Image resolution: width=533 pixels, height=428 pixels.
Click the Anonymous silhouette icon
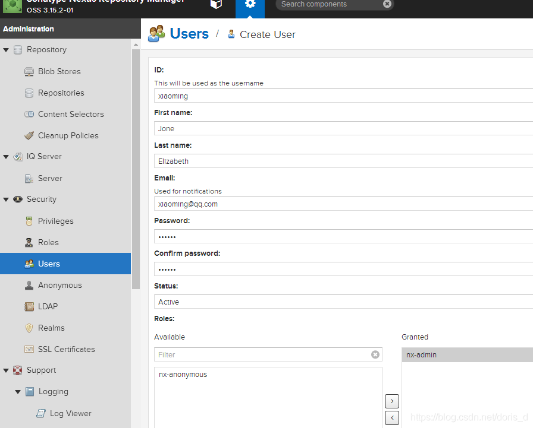(x=29, y=285)
